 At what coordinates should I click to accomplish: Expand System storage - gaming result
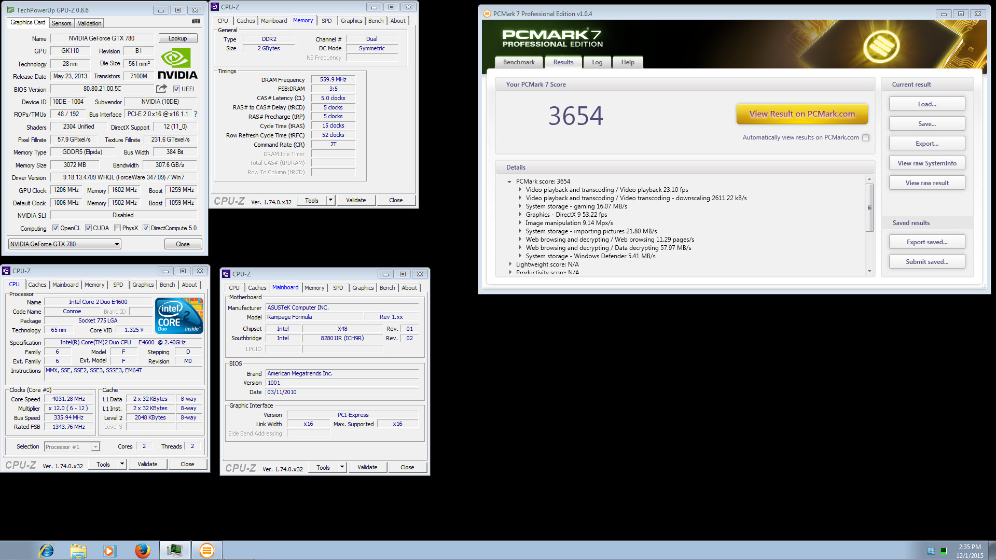(520, 206)
